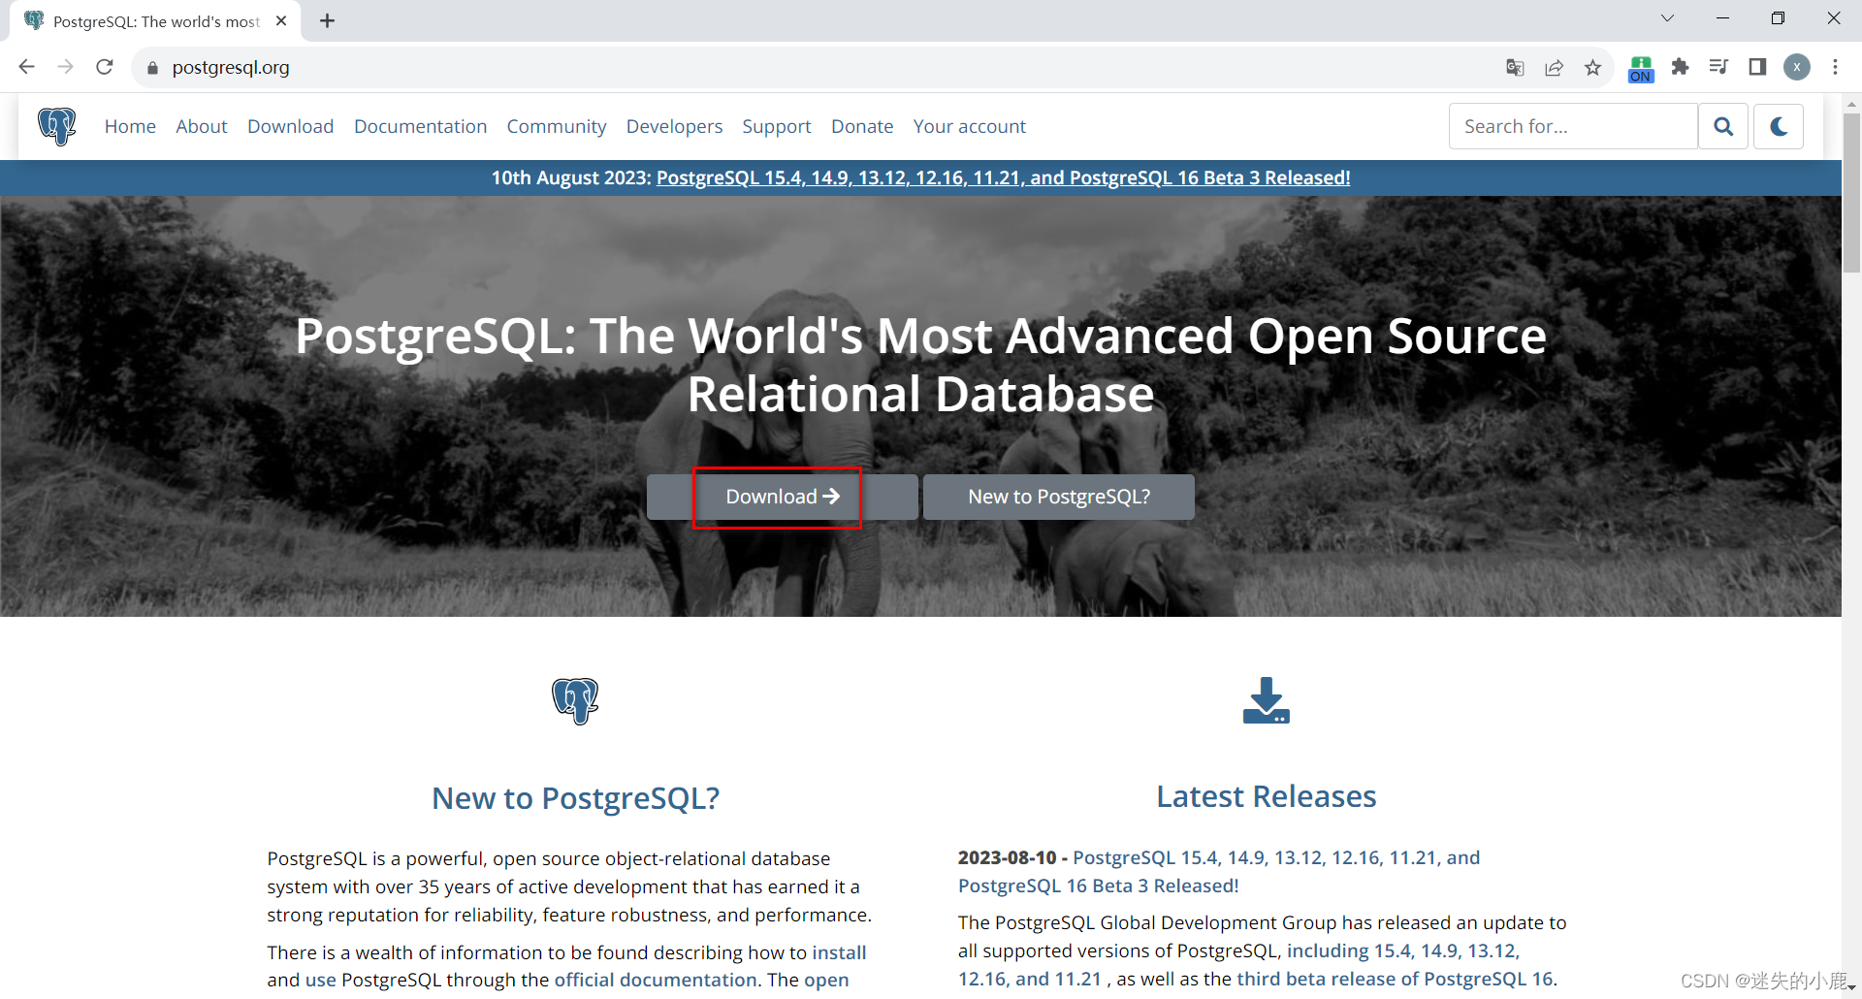Screen dimensions: 1862x999
Task: Click the scrollbar up arrow
Action: pyautogui.click(x=1851, y=102)
